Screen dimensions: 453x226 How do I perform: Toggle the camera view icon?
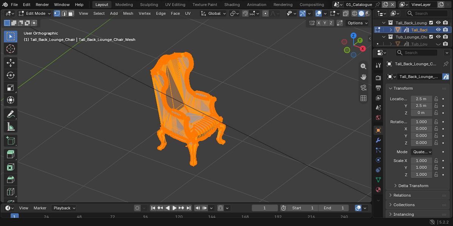[x=364, y=88]
